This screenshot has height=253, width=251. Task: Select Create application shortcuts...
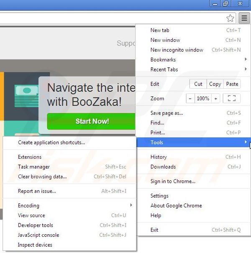click(69, 142)
